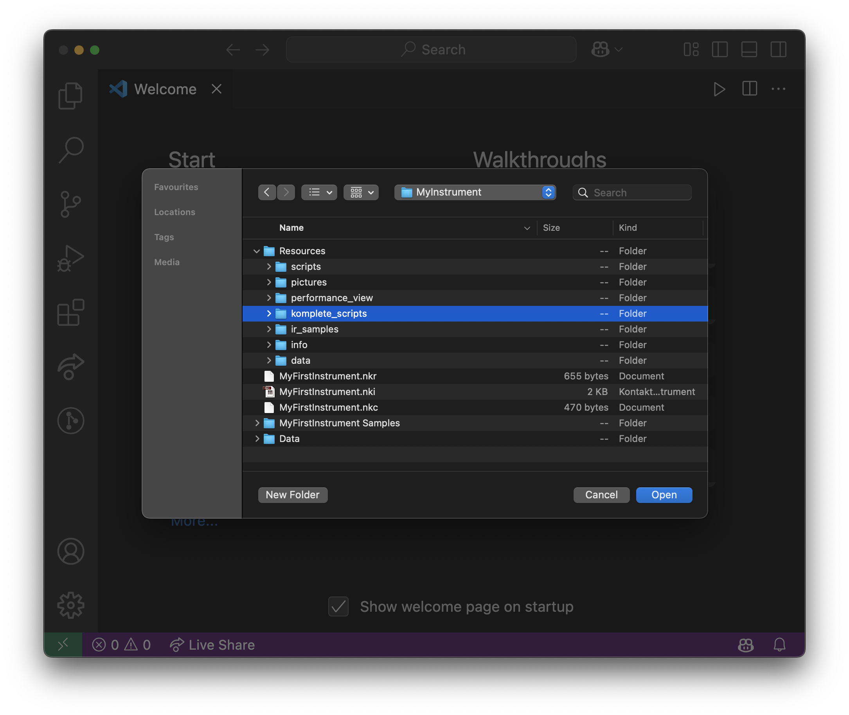Screen dimensions: 849x715
Task: Select MyFirstInstrument.nkc file
Action: coord(475,407)
